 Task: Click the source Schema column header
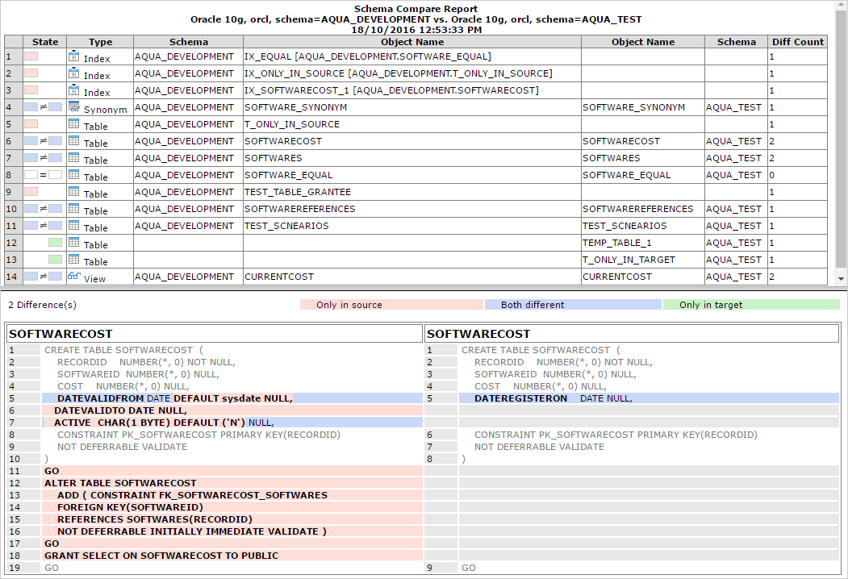(x=188, y=42)
